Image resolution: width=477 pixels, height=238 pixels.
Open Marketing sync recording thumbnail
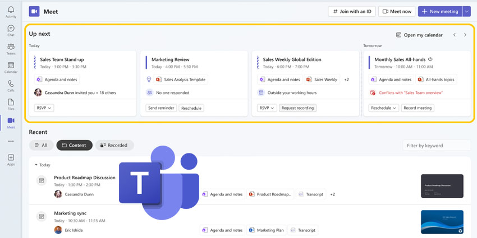(x=442, y=222)
